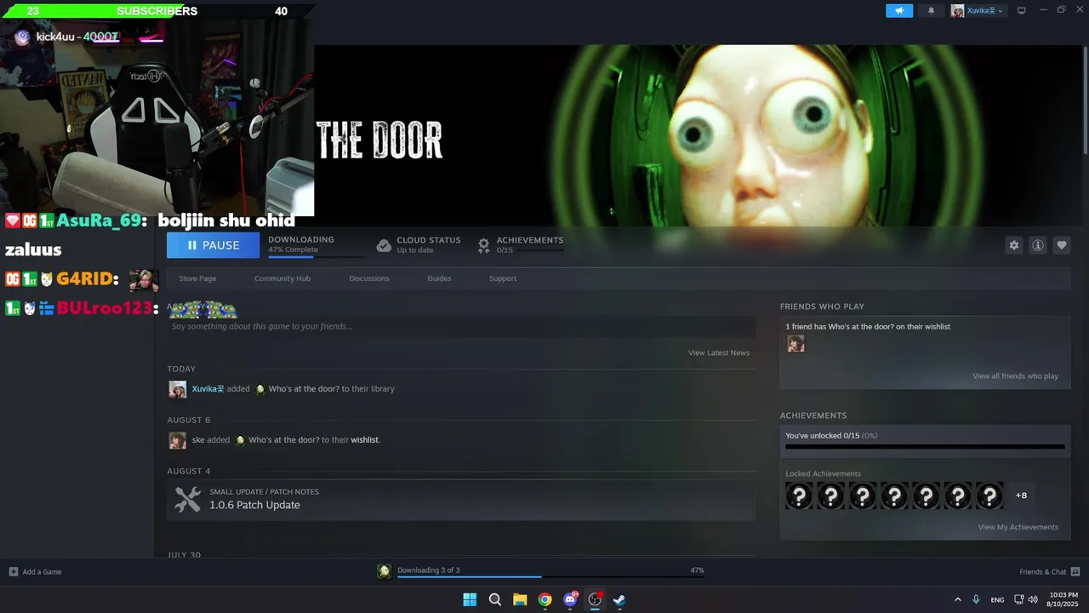View Latest News link

(719, 352)
